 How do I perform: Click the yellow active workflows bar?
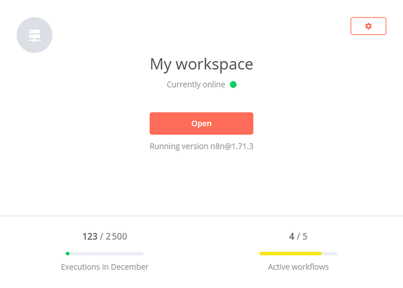(x=290, y=254)
